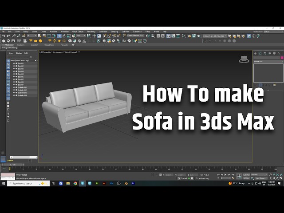Open the File menu
Image resolution: width=284 pixels, height=213 pixels.
3,32
